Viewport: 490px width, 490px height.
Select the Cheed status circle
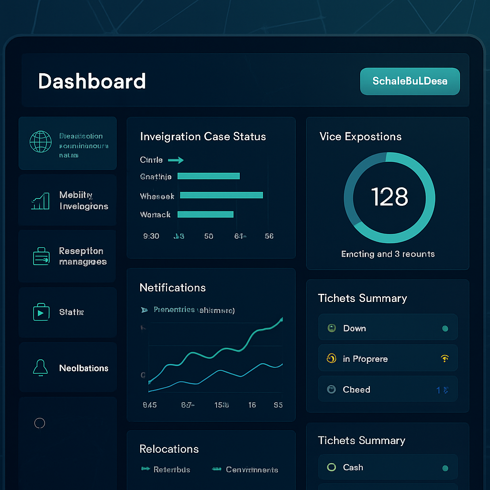(x=331, y=390)
